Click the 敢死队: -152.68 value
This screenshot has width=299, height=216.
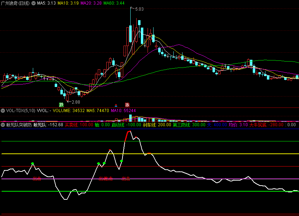[48, 125]
